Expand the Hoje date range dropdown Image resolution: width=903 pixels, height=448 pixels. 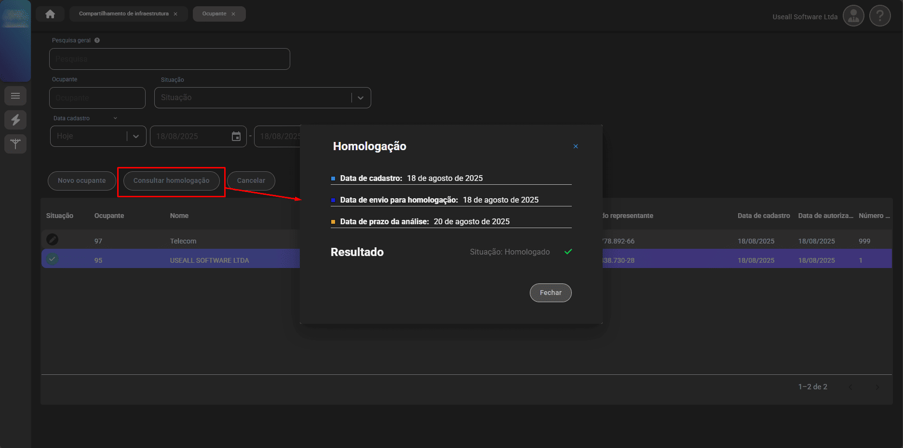tap(136, 137)
